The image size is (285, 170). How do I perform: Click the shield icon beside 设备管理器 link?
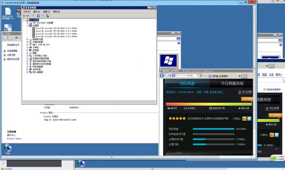coord(4,51)
